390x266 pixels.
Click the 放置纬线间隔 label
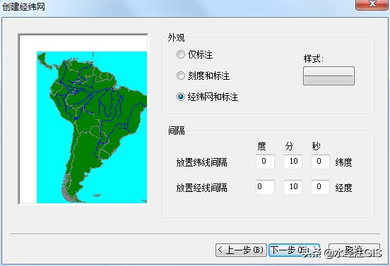point(202,162)
